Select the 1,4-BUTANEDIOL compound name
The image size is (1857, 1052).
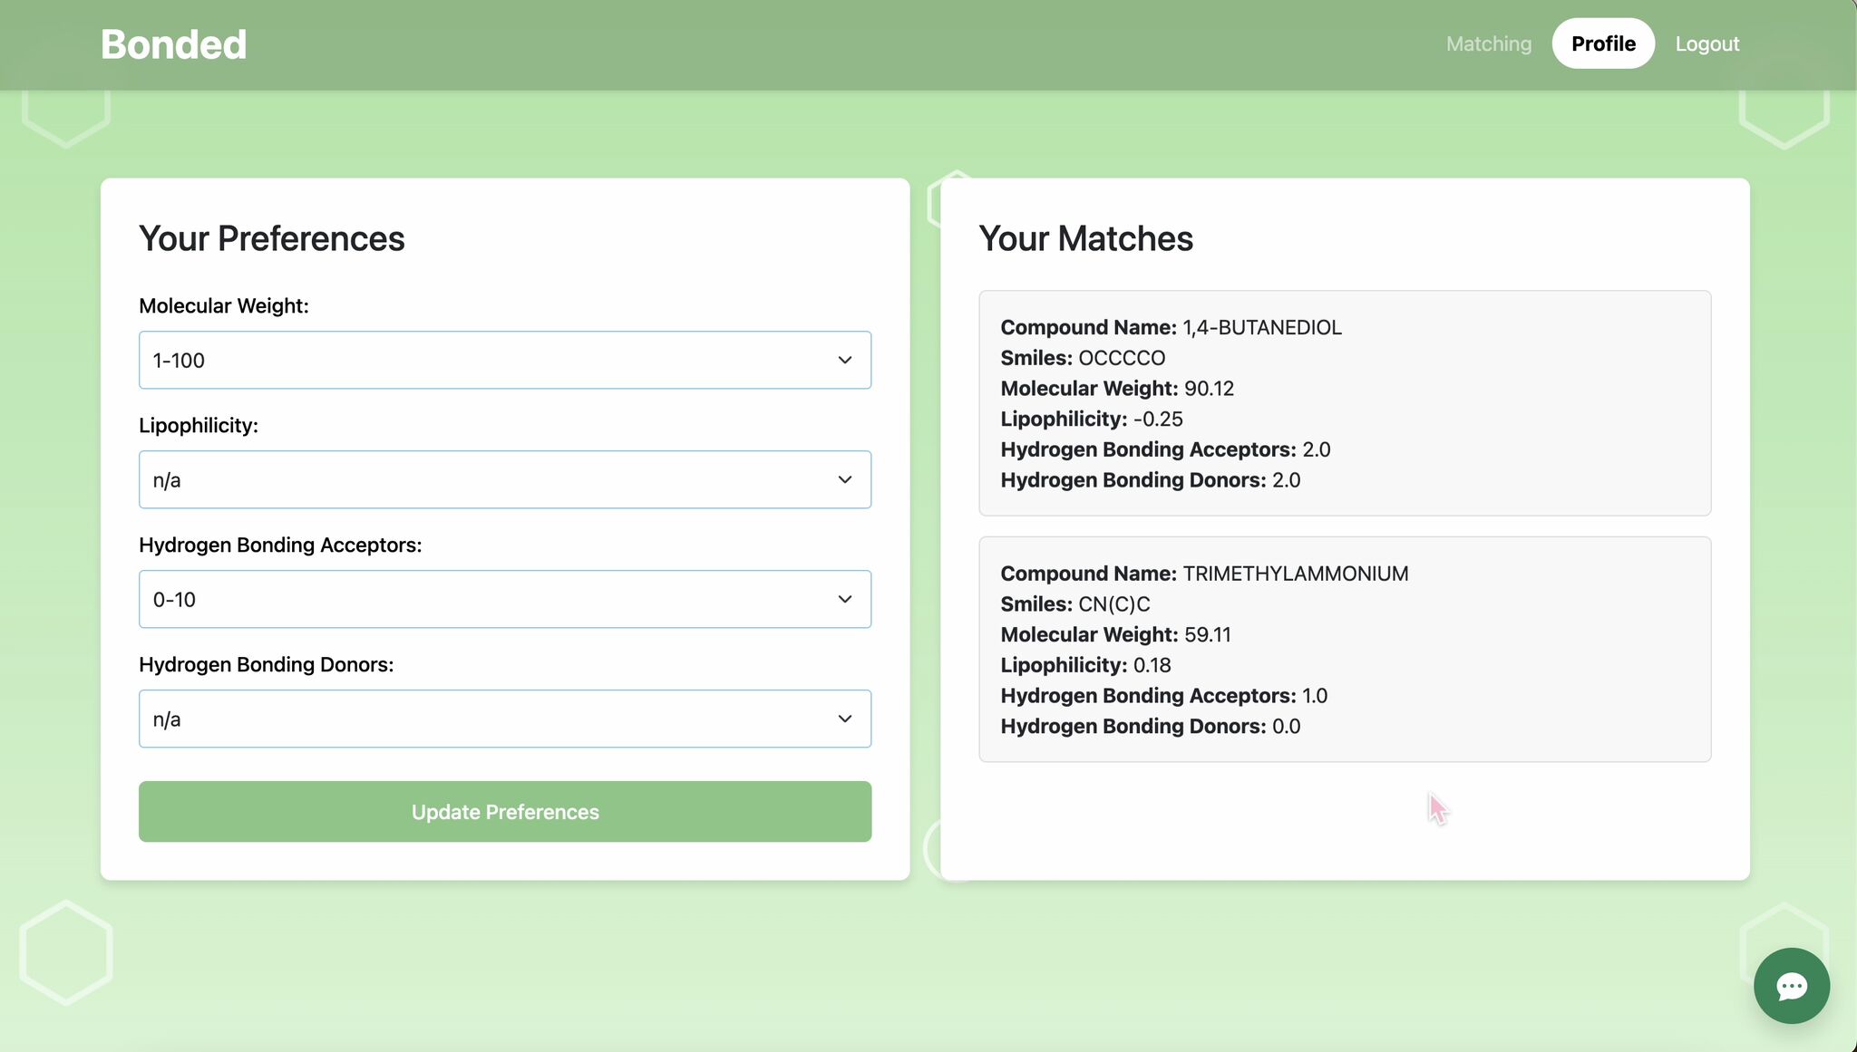coord(1262,327)
